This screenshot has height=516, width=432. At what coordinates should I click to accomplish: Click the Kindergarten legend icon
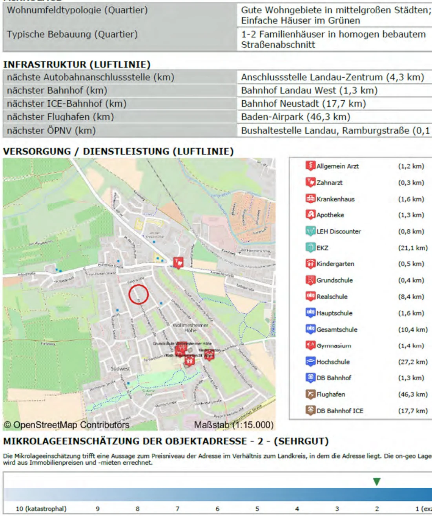point(310,264)
